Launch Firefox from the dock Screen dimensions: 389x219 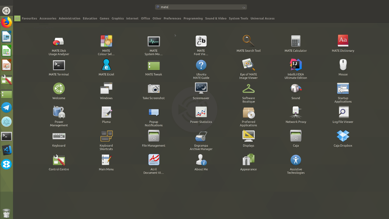click(6, 22)
